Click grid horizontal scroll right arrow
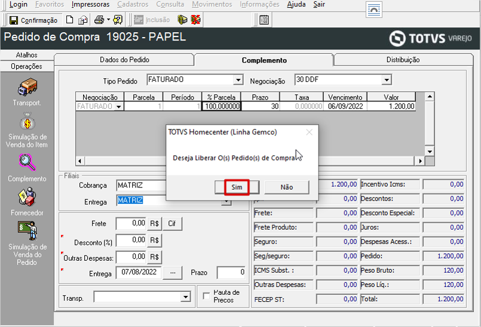Viewport: 481px width, 327px height. 420,161
